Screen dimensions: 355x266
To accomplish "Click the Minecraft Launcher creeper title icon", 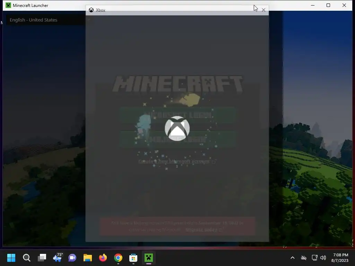I will coord(8,5).
